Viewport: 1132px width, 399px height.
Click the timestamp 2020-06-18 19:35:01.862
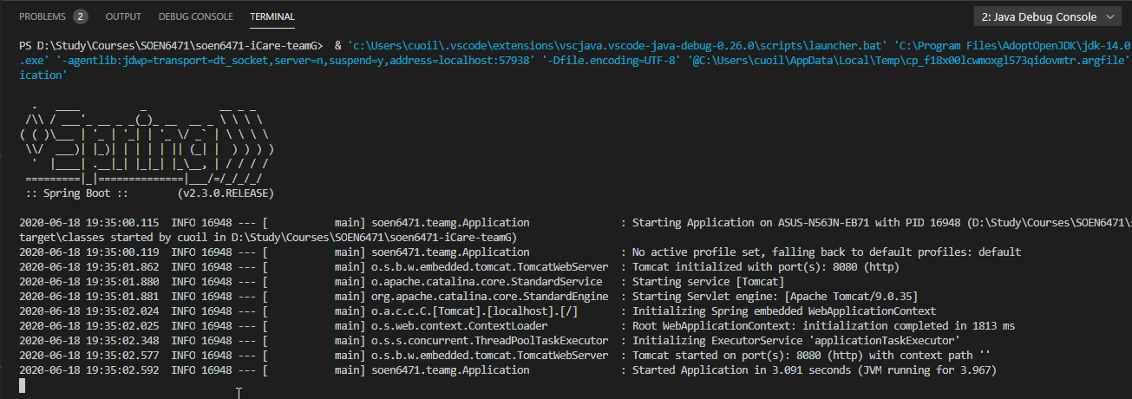(x=89, y=267)
